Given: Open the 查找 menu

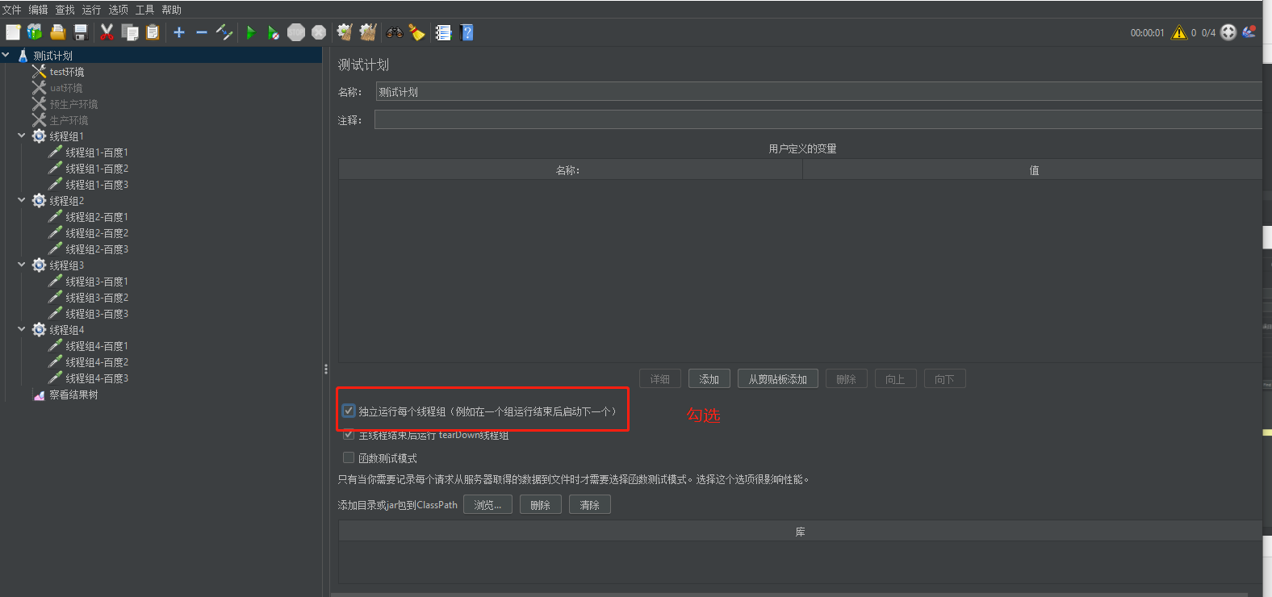Looking at the screenshot, I should point(65,10).
